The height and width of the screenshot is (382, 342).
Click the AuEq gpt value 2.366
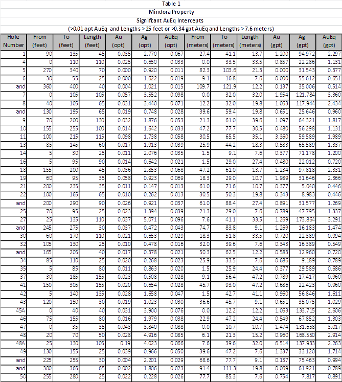pyautogui.click(x=334, y=178)
